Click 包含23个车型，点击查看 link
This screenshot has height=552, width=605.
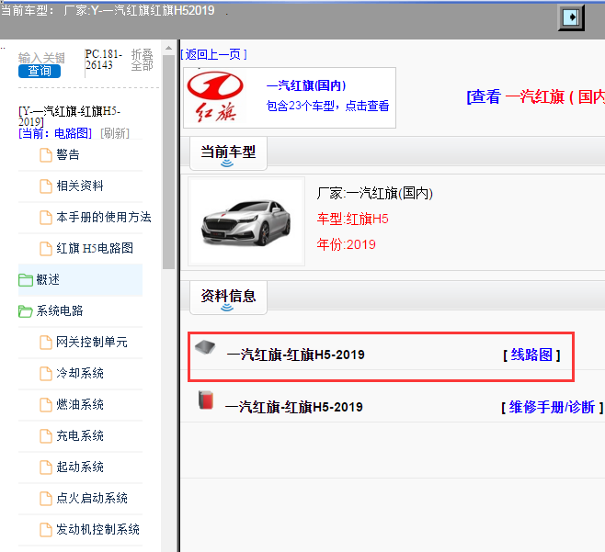327,106
